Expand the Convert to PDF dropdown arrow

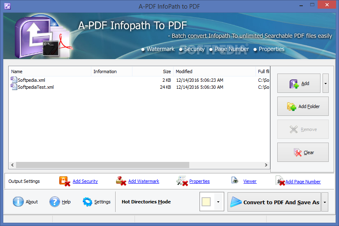tap(325, 202)
